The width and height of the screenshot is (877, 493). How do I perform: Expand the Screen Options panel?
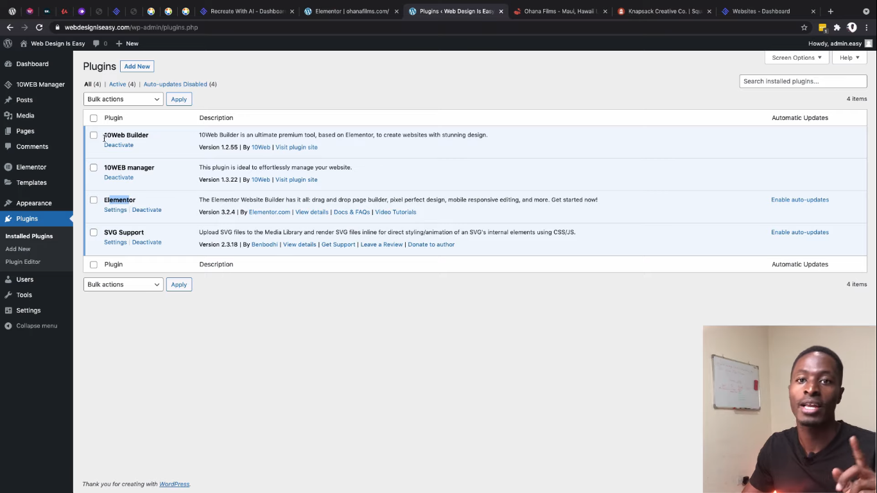coord(796,58)
